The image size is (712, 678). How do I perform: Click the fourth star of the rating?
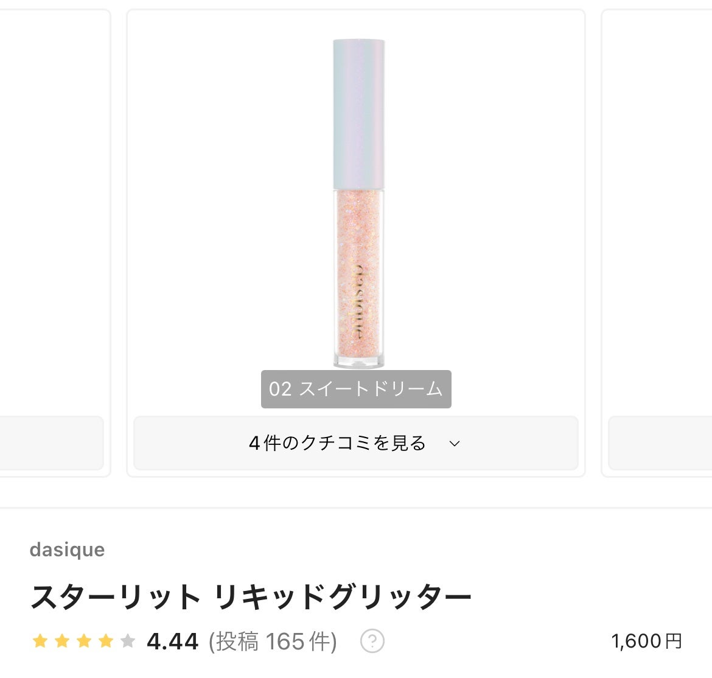coord(106,641)
